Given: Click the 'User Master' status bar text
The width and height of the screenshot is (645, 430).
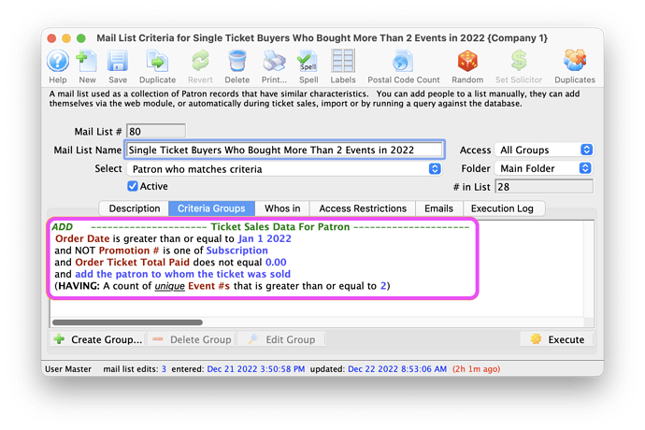Looking at the screenshot, I should [68, 369].
